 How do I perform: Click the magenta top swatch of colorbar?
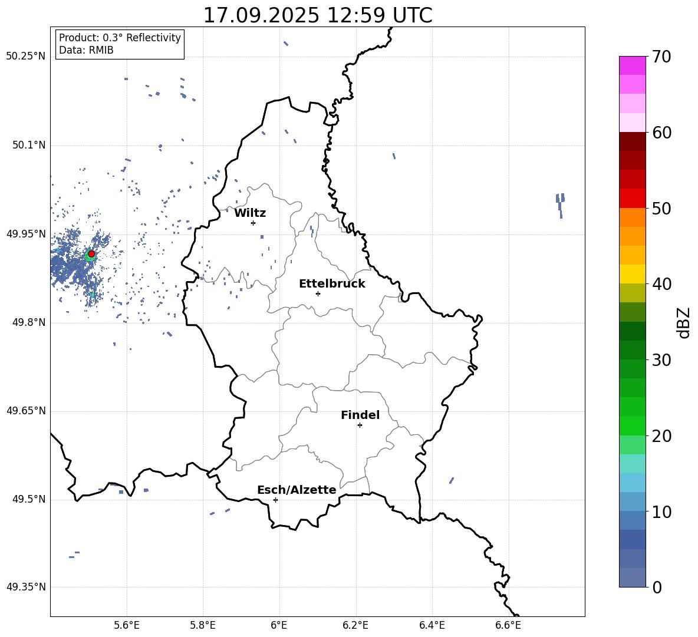coord(632,65)
